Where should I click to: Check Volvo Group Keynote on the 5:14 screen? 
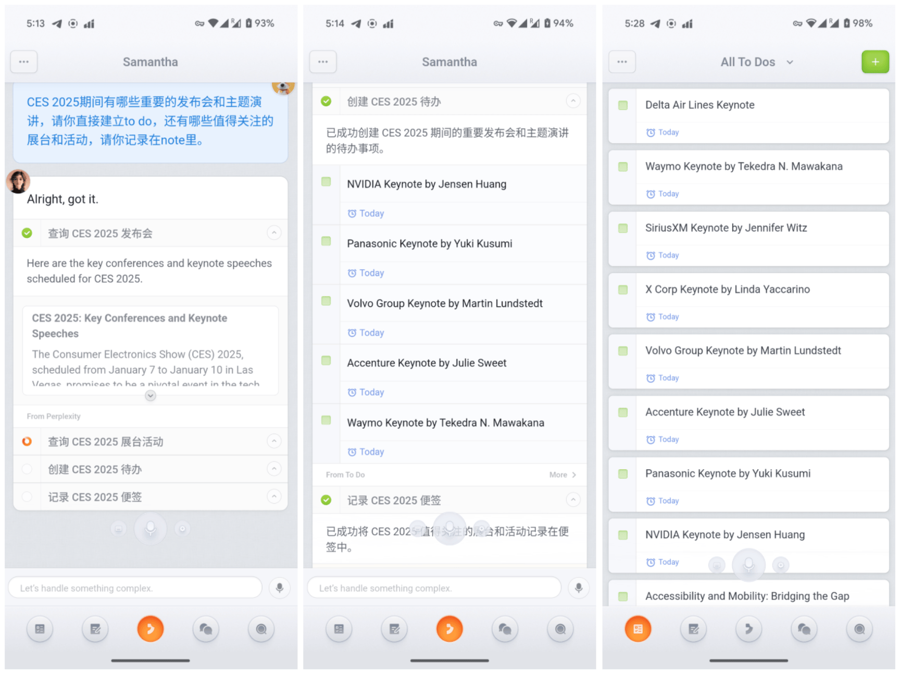pos(326,301)
